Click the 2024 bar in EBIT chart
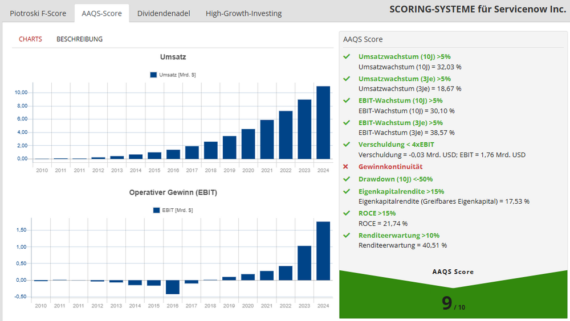This screenshot has width=570, height=321. pos(323,251)
